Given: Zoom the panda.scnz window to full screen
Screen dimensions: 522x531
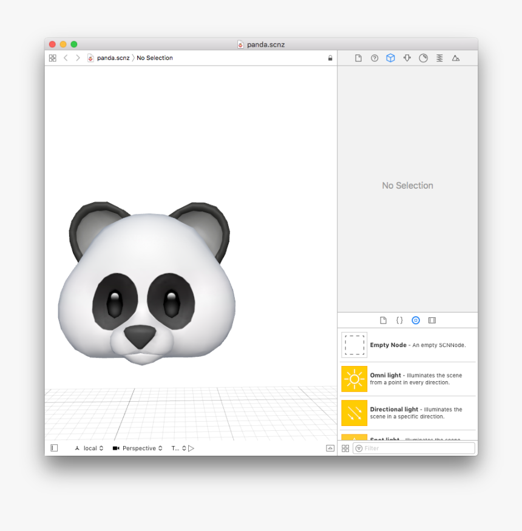Looking at the screenshot, I should coord(74,44).
